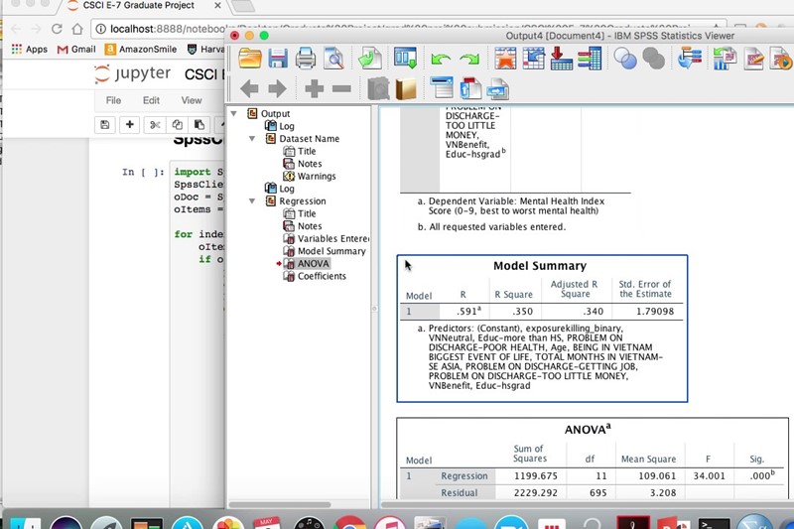Open the Variables info toolbar icon
794x529 pixels.
pyautogui.click(x=590, y=59)
